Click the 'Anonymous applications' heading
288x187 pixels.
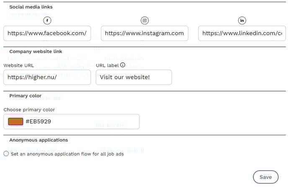pos(39,140)
